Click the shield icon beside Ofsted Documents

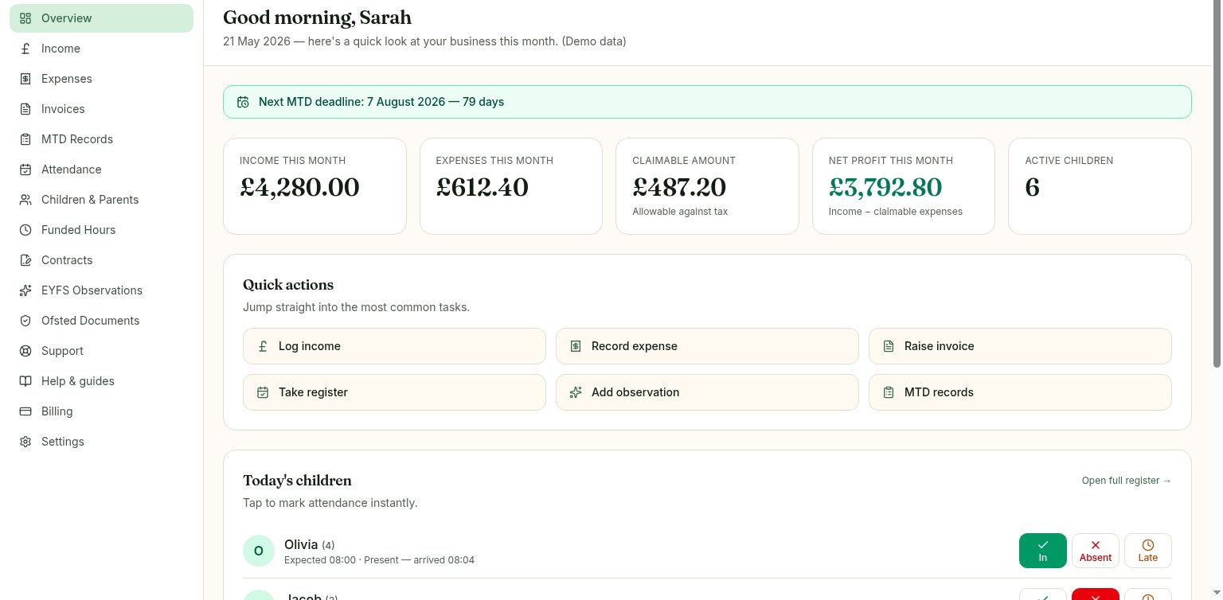point(25,321)
